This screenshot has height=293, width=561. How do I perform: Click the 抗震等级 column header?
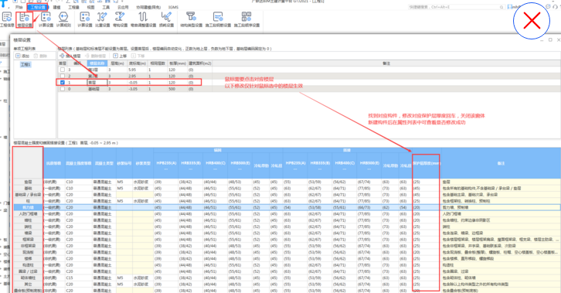coord(53,163)
